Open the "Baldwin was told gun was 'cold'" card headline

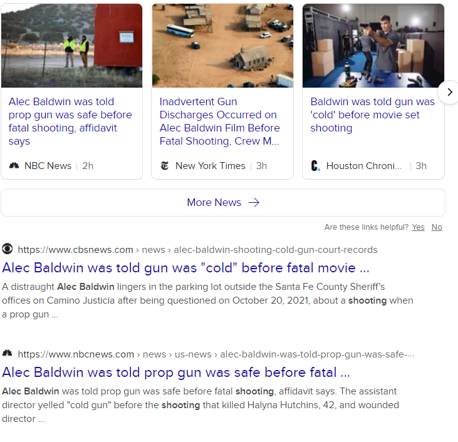[372, 115]
